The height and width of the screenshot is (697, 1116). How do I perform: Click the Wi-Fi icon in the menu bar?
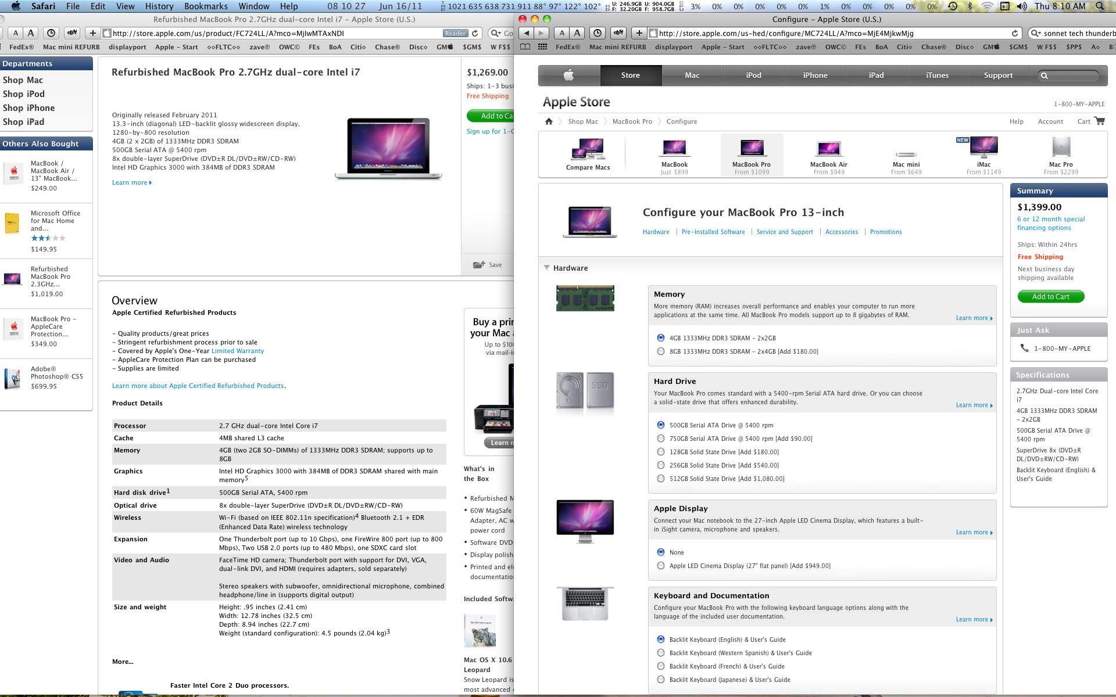click(x=988, y=6)
